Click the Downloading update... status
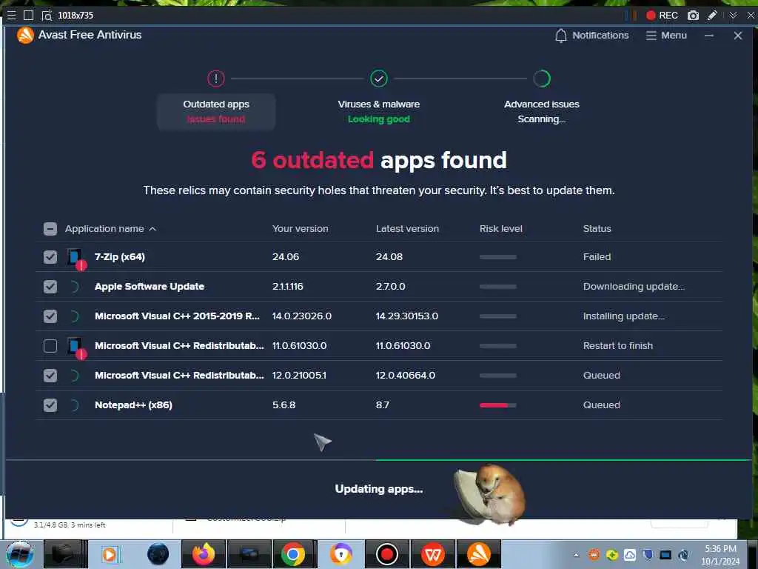The height and width of the screenshot is (569, 758). [634, 287]
